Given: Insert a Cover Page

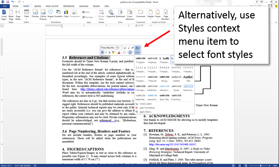Looking at the screenshot, I should pyautogui.click(x=4, y=15).
